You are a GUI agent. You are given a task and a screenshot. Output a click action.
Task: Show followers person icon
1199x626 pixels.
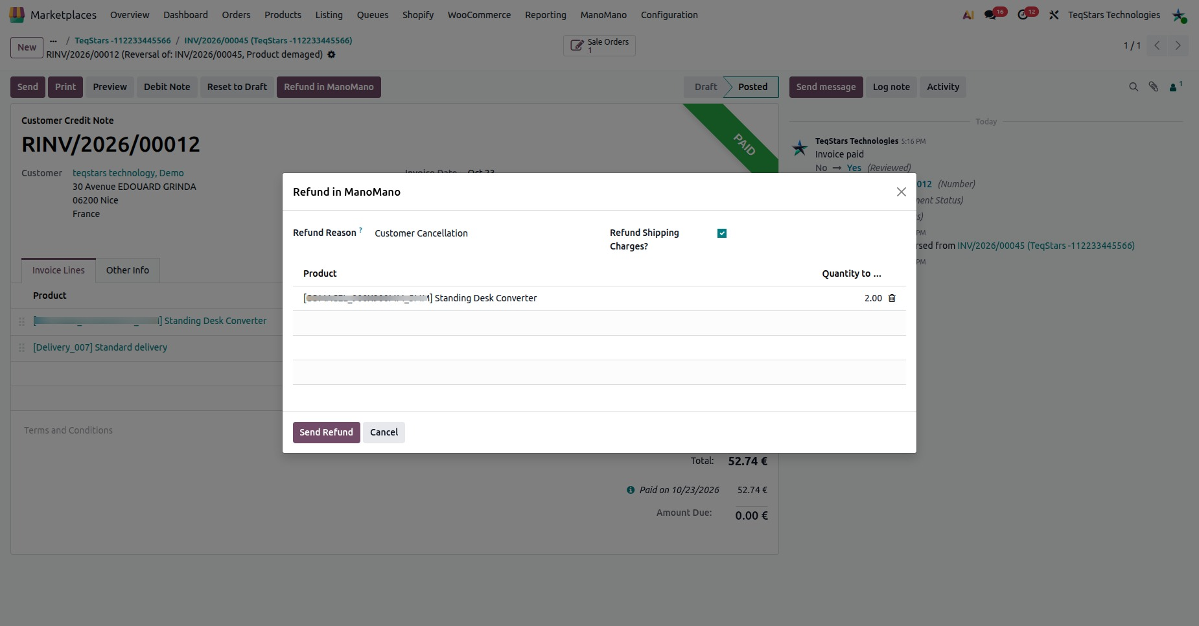tap(1175, 87)
